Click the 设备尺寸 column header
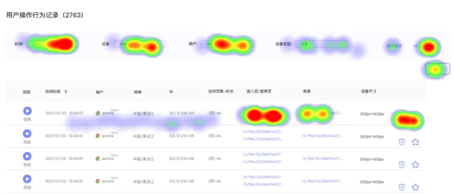The image size is (454, 195). pyautogui.click(x=368, y=91)
